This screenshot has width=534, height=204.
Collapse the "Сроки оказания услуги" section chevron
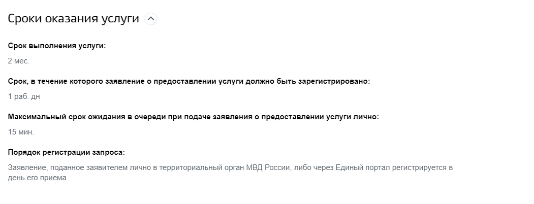point(151,19)
